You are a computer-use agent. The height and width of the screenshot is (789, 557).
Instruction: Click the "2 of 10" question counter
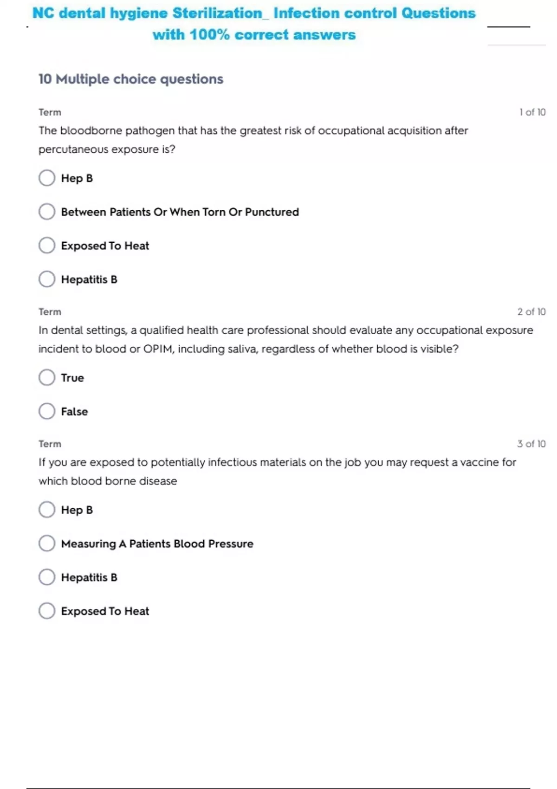coord(531,312)
